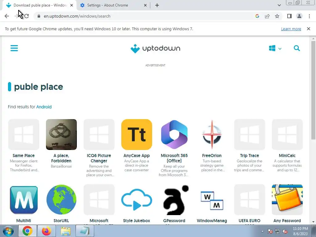Share this page using the share icon
316x237 pixels.
pos(267,16)
